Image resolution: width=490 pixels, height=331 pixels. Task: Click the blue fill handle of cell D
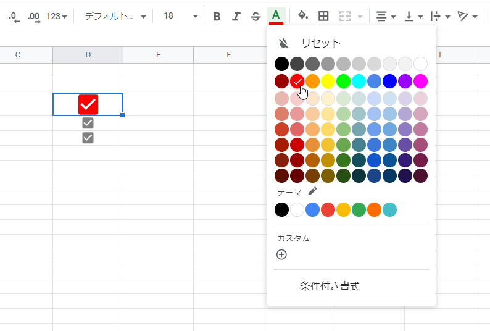[x=122, y=115]
